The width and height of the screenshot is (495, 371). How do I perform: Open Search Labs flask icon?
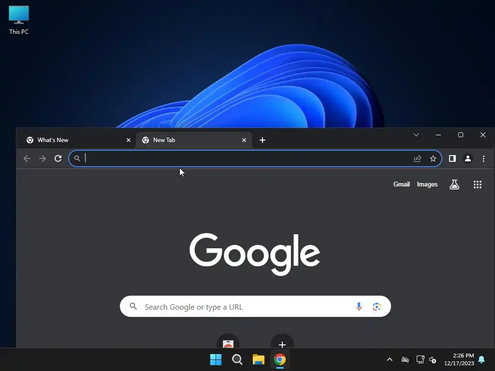454,185
